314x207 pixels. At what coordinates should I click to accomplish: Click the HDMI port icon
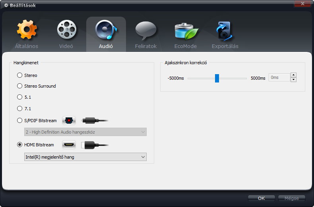click(x=69, y=145)
